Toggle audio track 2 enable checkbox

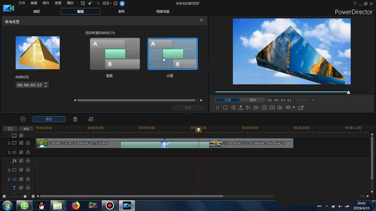coord(21,179)
